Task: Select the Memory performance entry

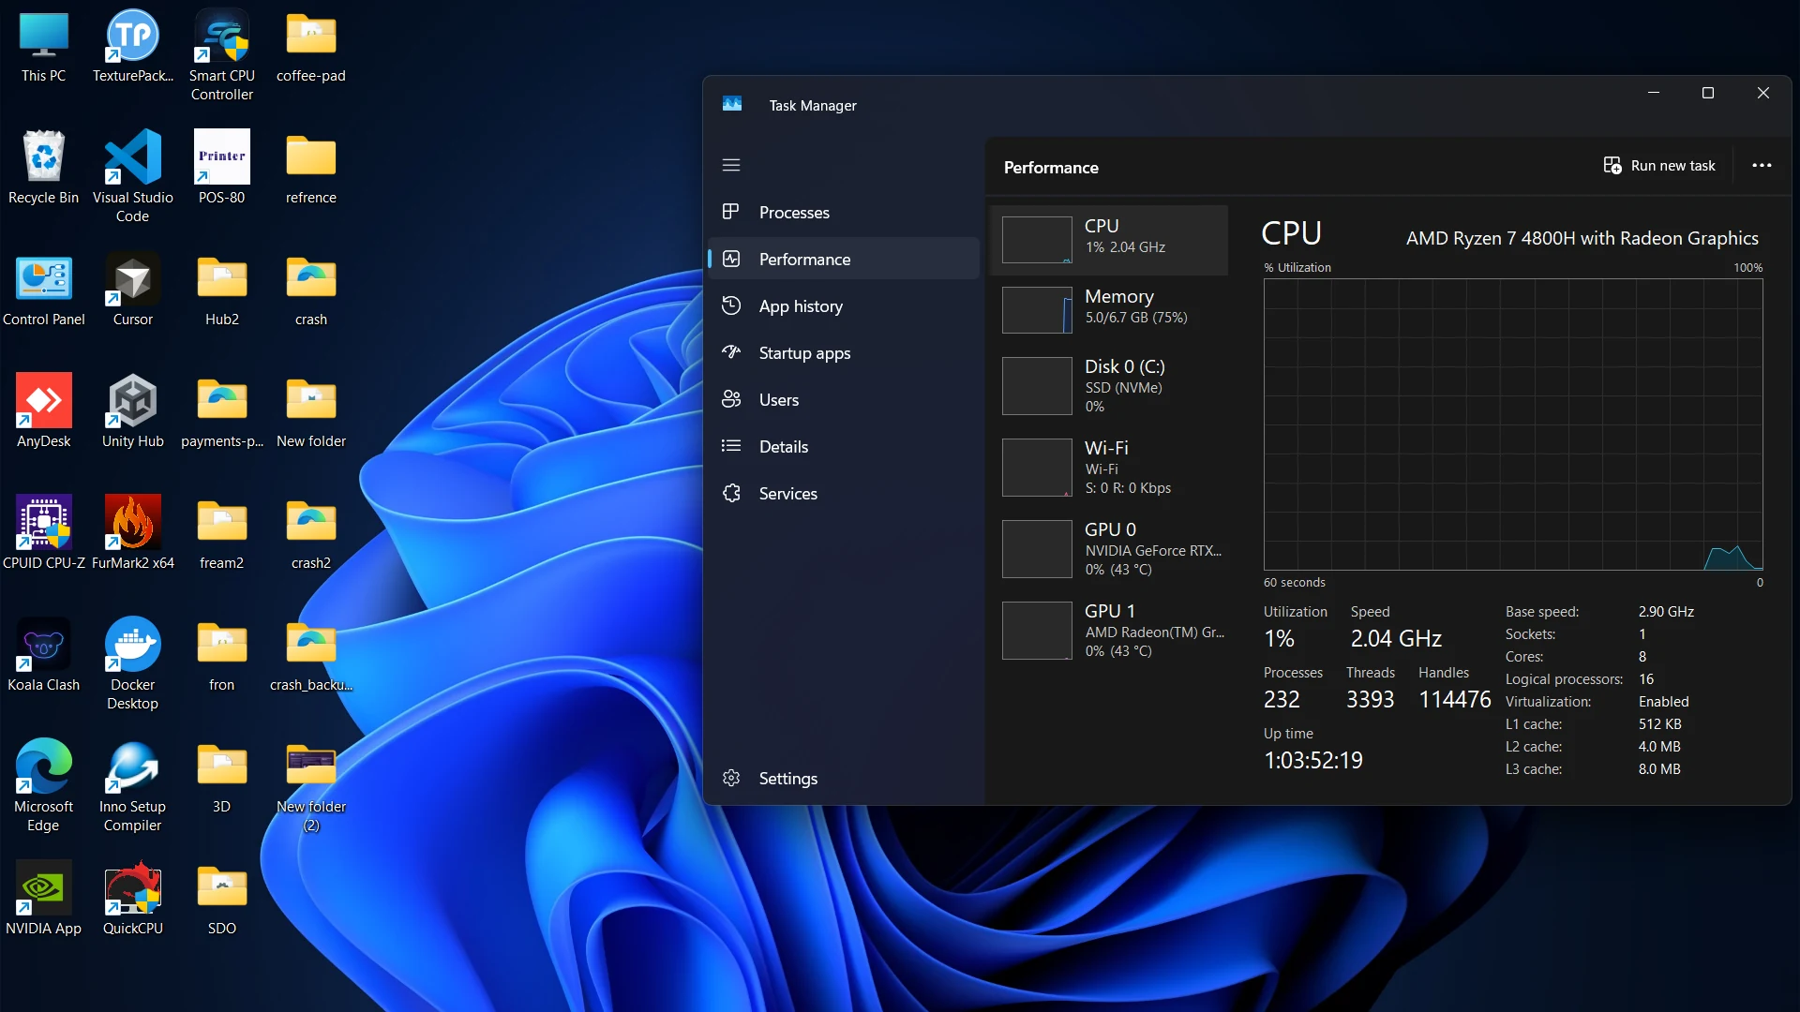Action: [1109, 309]
